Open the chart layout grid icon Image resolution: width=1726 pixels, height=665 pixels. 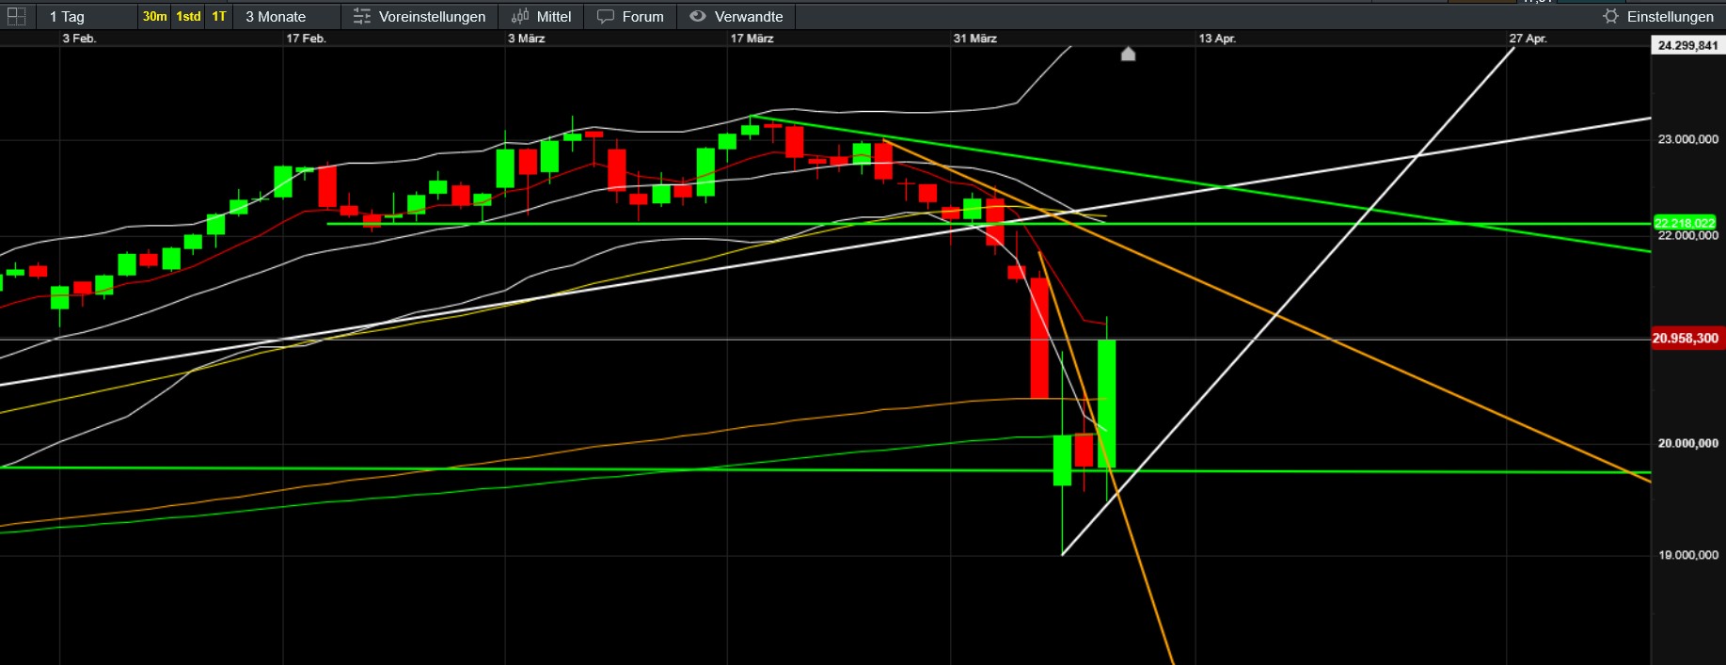point(16,16)
